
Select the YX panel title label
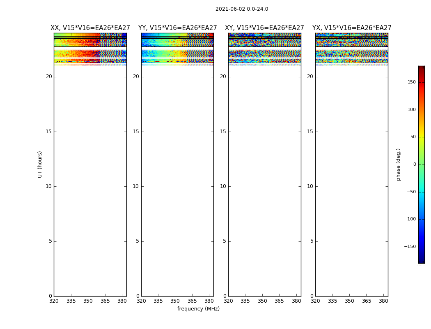click(x=351, y=28)
